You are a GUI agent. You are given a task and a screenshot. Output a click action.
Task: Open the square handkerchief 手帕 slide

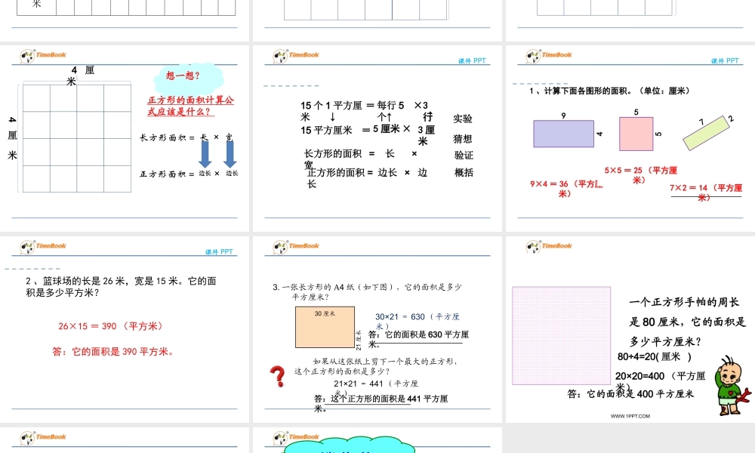click(630, 329)
